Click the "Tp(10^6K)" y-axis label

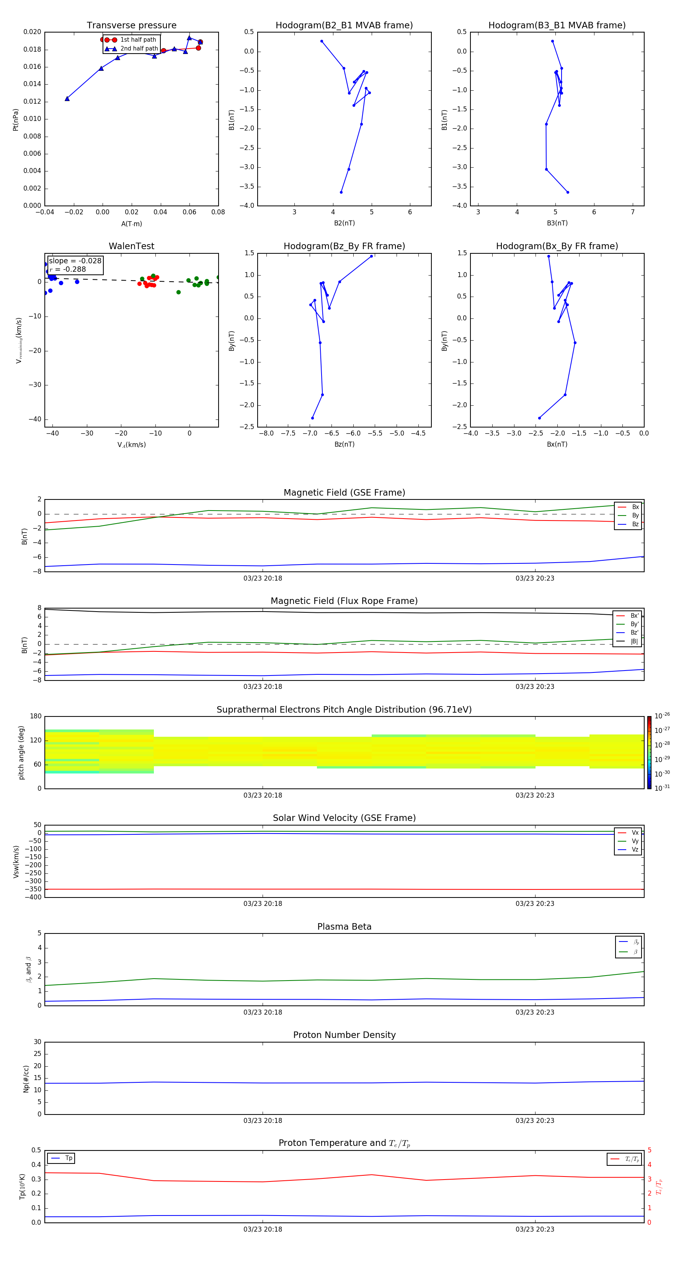[22, 1186]
